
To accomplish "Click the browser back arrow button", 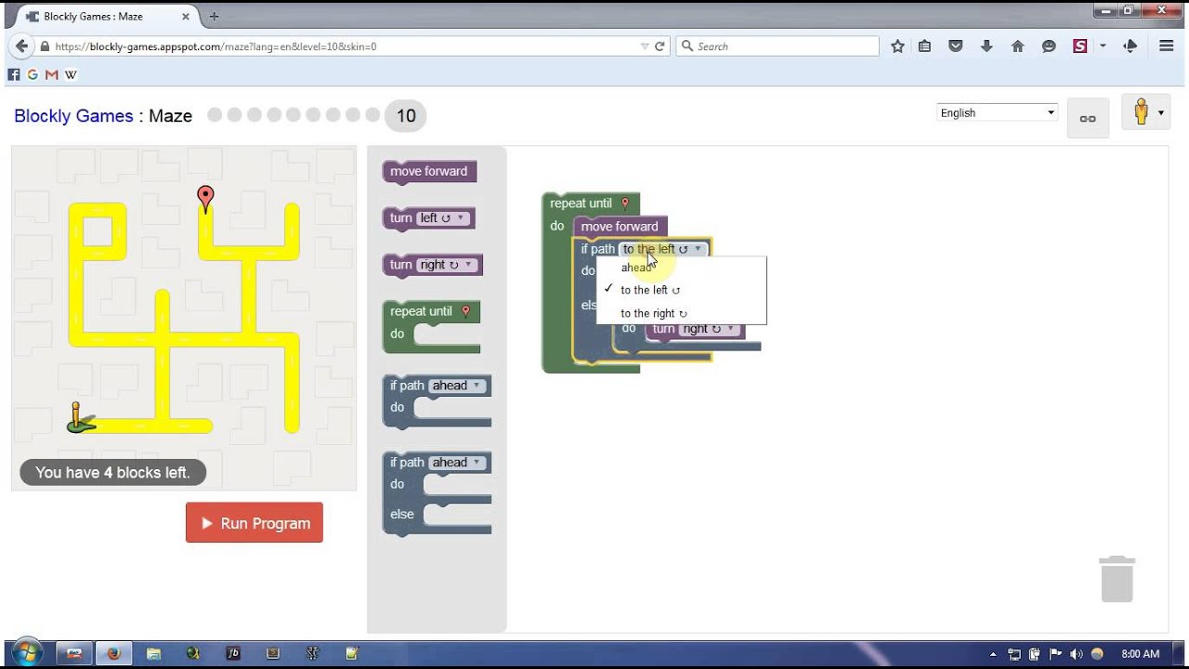I will point(20,46).
